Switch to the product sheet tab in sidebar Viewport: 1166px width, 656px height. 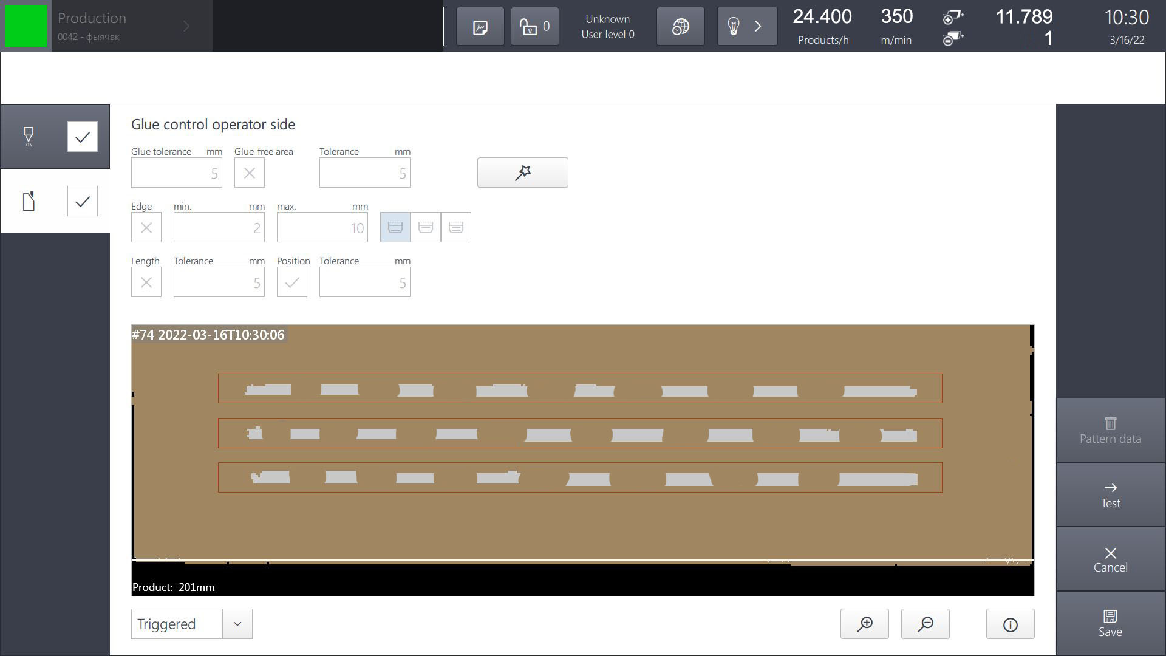point(29,200)
